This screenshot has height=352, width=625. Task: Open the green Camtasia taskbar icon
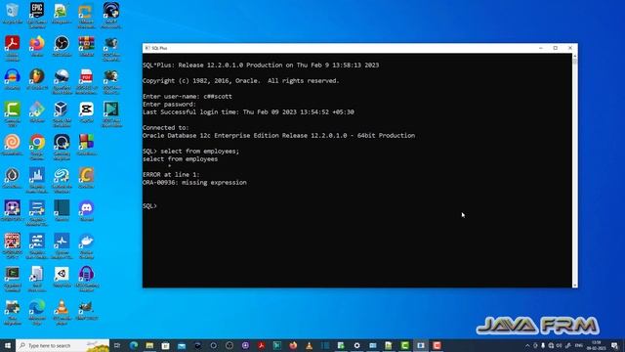404,345
